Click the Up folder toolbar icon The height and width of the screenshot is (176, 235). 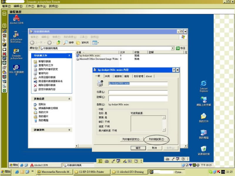coord(58,43)
